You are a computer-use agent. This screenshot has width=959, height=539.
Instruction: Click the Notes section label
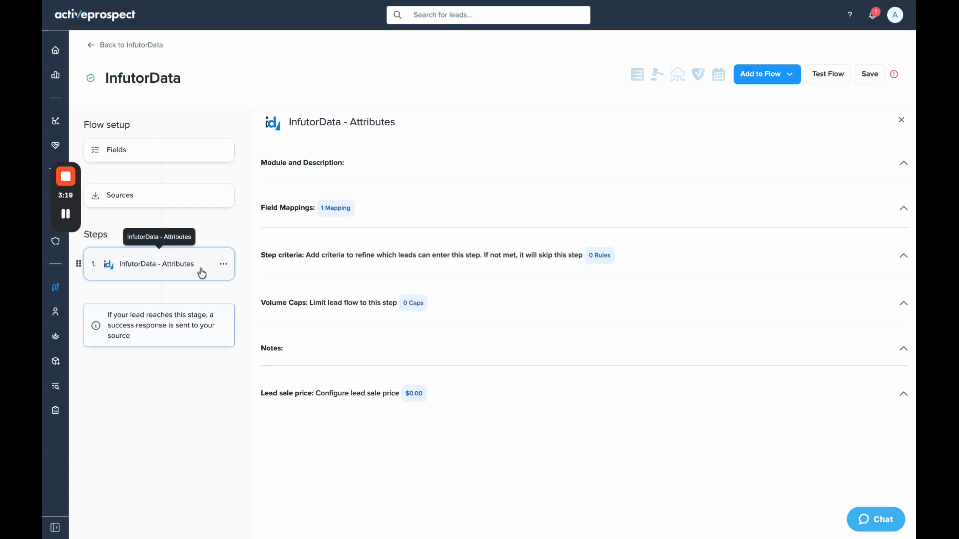tap(272, 348)
